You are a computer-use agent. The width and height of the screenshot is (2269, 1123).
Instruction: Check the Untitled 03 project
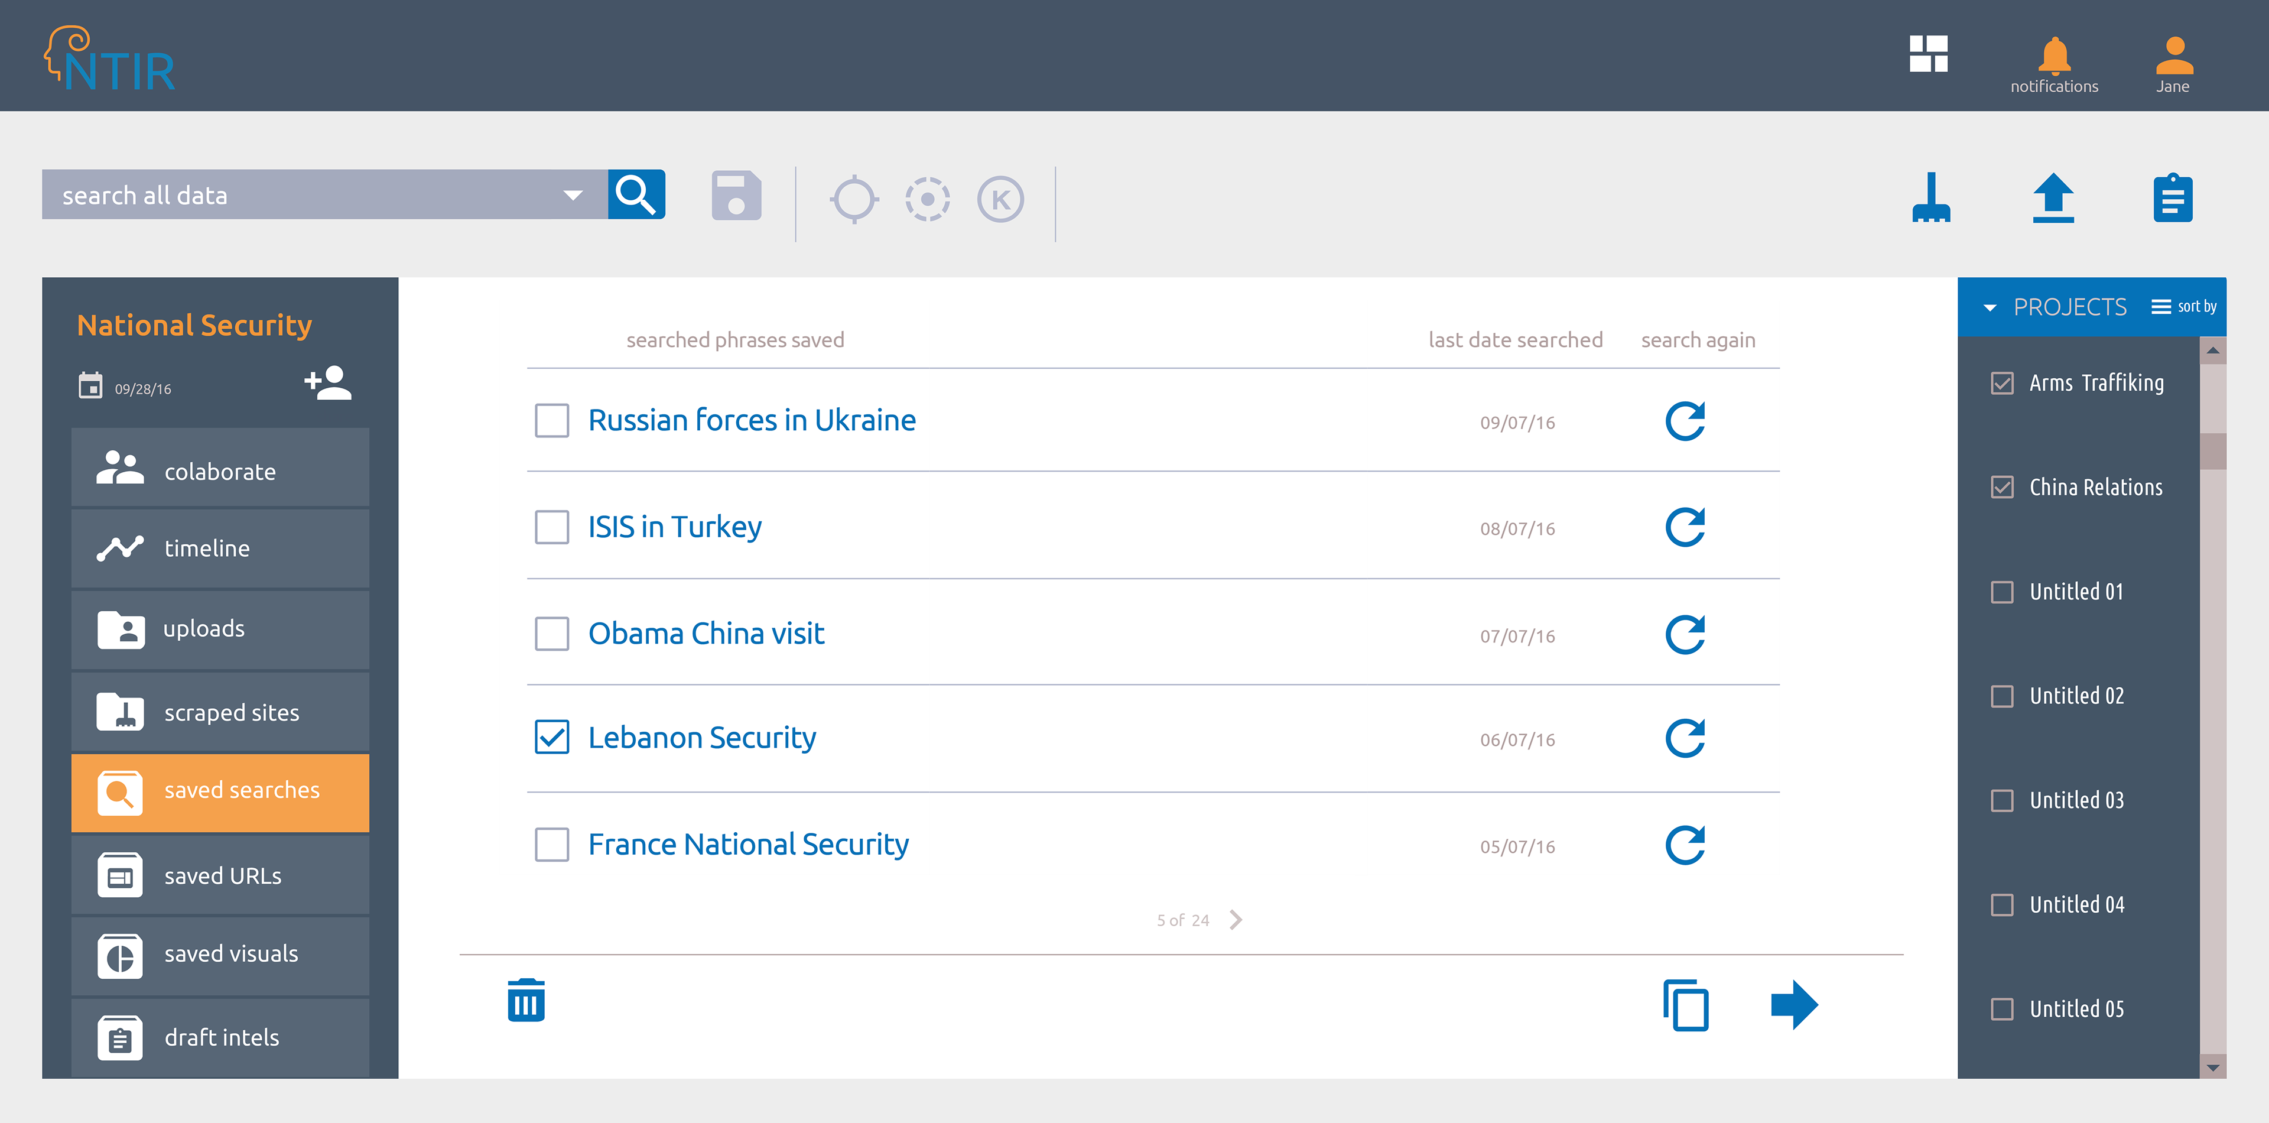tap(2001, 801)
